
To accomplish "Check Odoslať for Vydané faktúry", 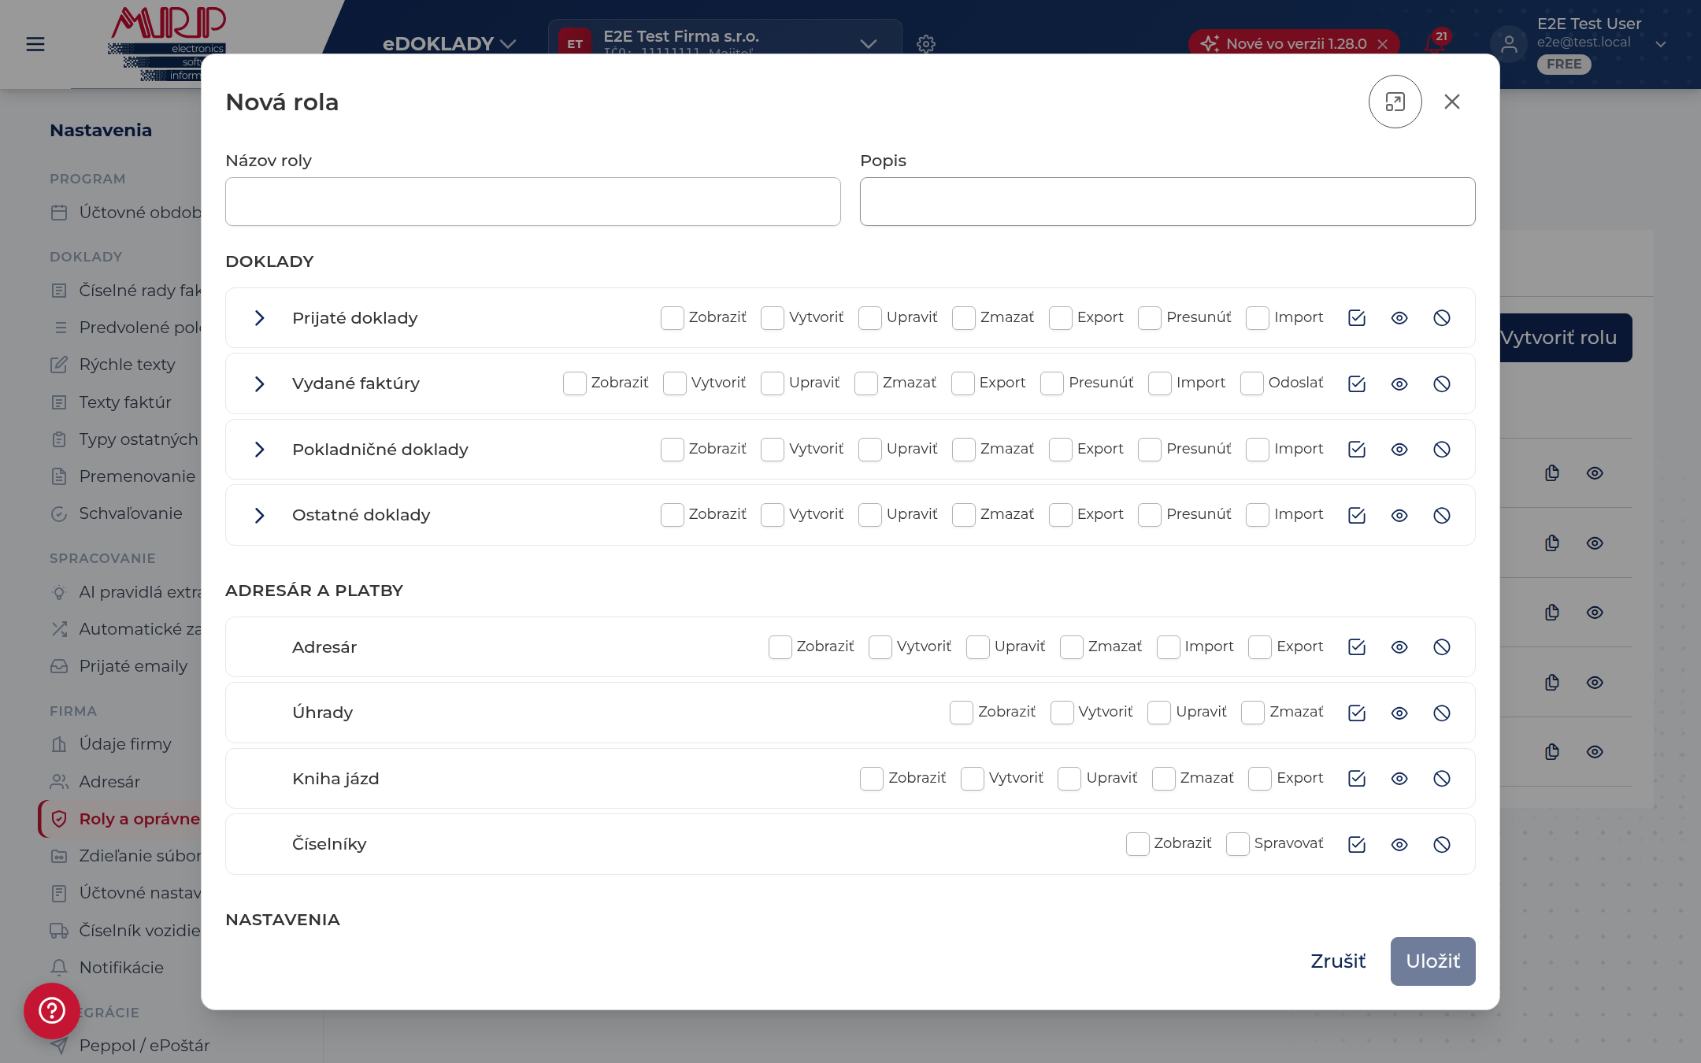I will (x=1251, y=383).
